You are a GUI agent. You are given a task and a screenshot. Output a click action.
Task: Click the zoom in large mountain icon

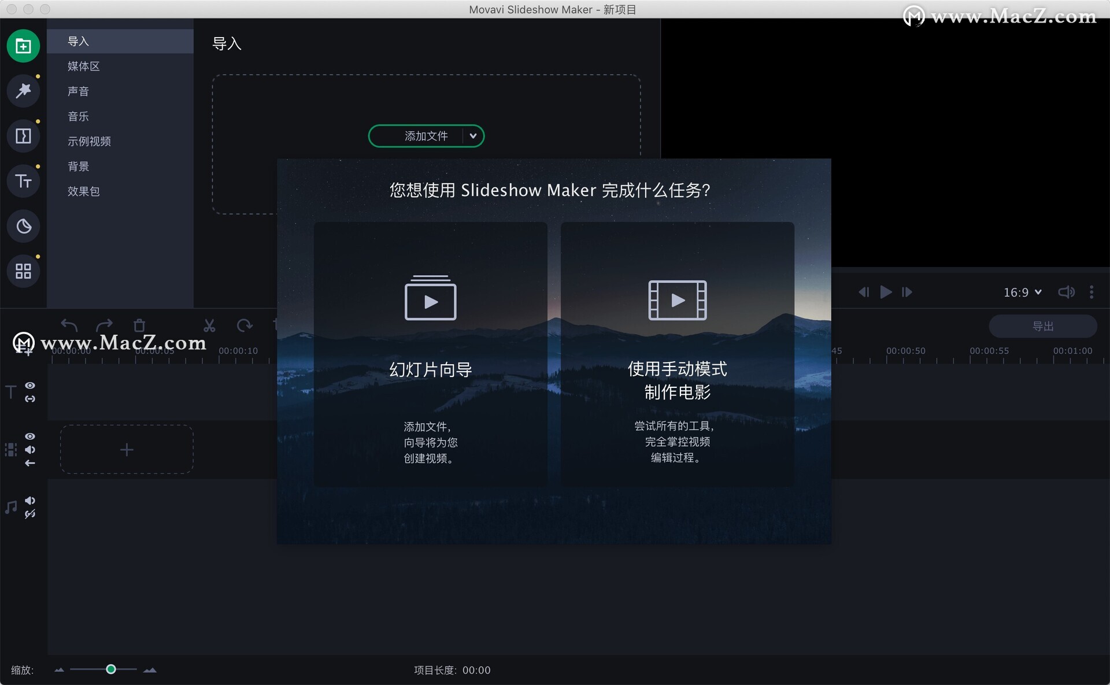point(150,670)
